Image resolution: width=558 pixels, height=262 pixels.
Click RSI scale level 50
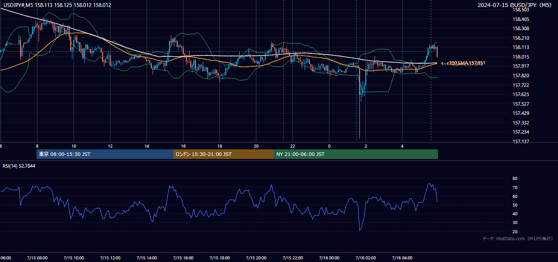(515, 205)
